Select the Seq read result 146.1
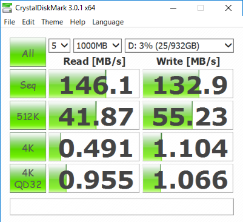The width and height of the screenshot is (243, 222). coord(94,84)
